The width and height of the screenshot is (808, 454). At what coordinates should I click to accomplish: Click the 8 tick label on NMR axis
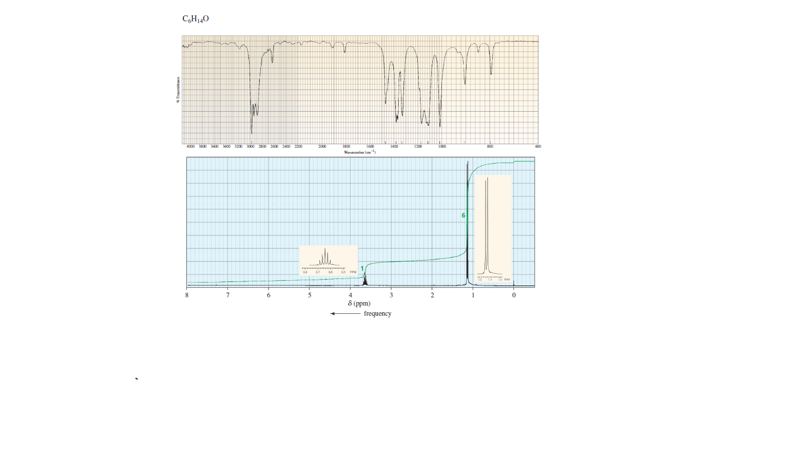(x=187, y=294)
